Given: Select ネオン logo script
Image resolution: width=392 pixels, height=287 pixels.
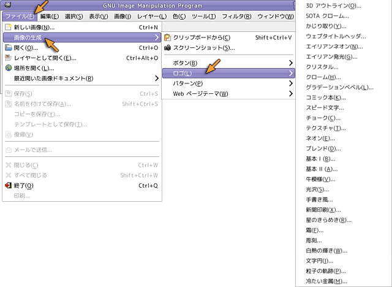Looking at the screenshot, I should click(x=322, y=138).
